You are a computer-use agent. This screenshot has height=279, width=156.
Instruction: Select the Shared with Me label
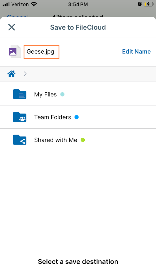tap(56, 140)
